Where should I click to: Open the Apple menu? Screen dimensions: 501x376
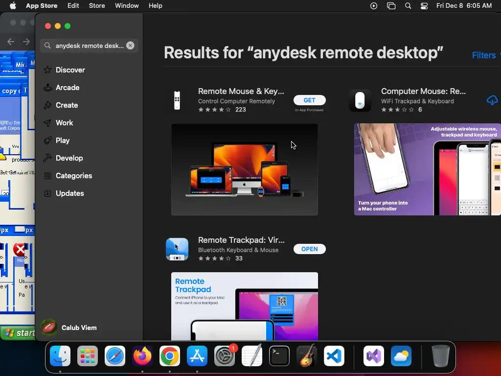click(13, 6)
